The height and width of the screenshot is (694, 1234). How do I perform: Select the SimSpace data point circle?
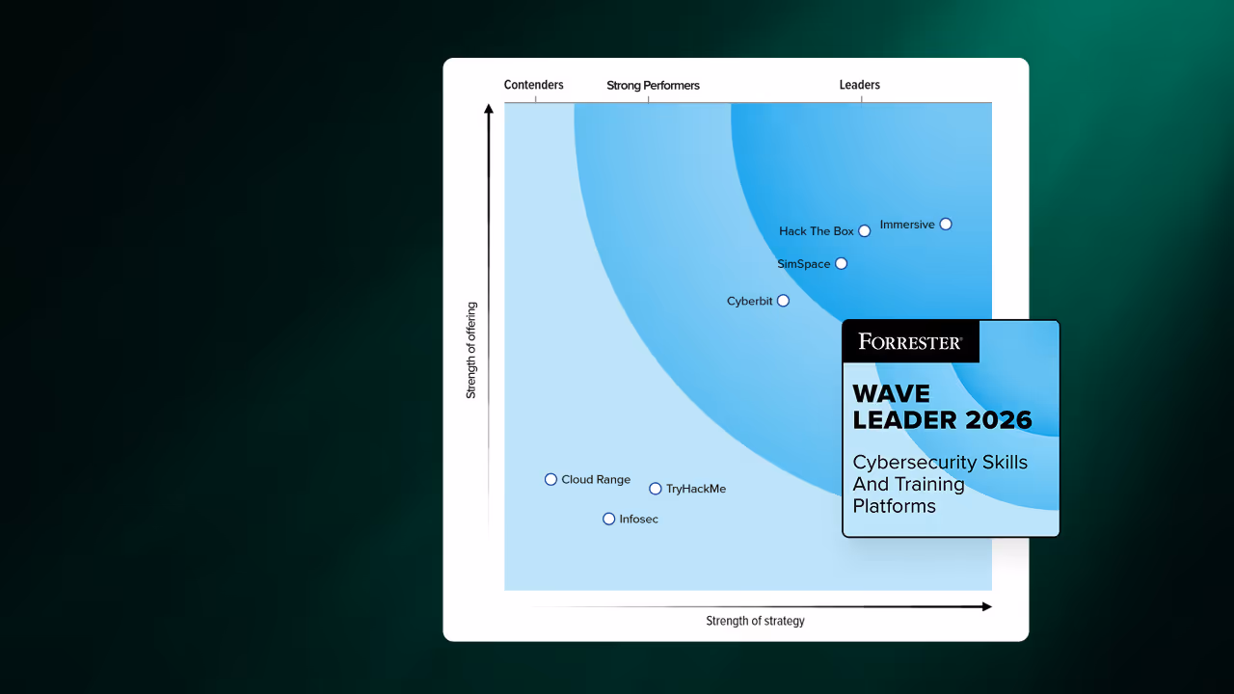pos(842,264)
